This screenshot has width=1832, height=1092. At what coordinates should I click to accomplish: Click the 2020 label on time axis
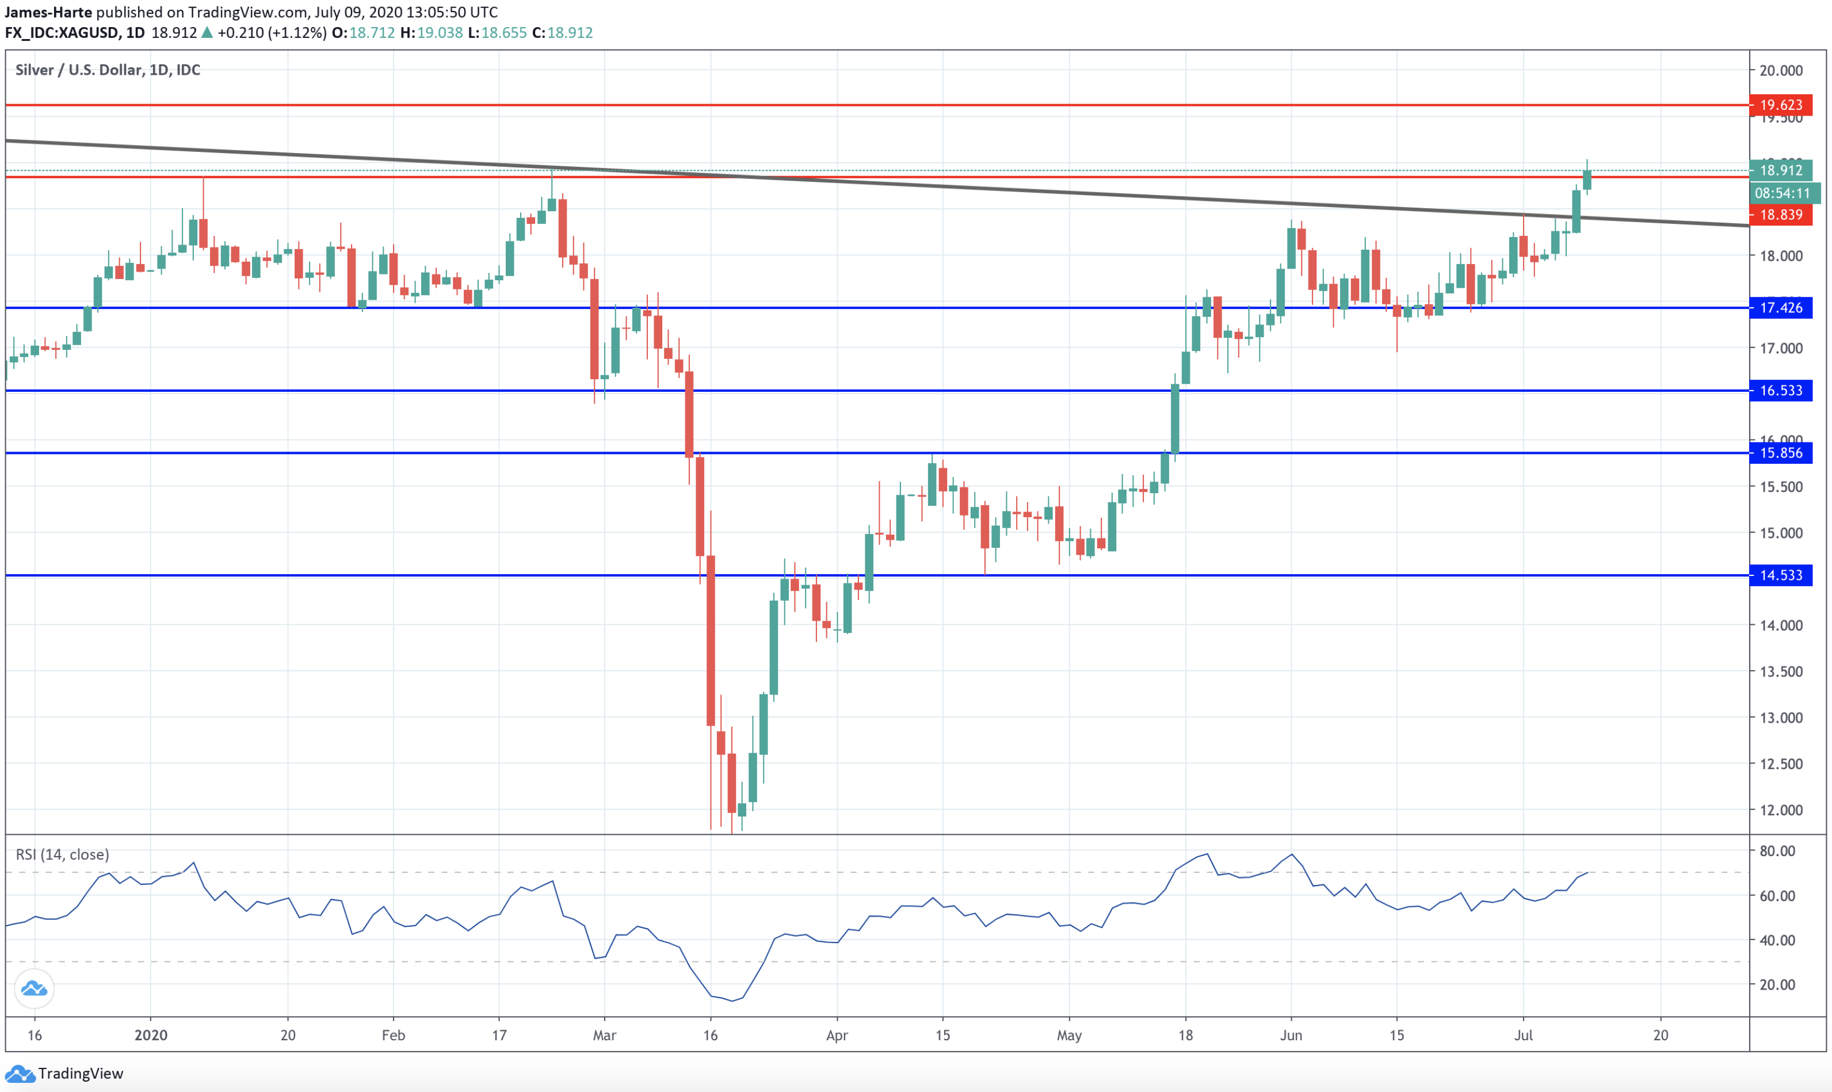(x=151, y=1036)
